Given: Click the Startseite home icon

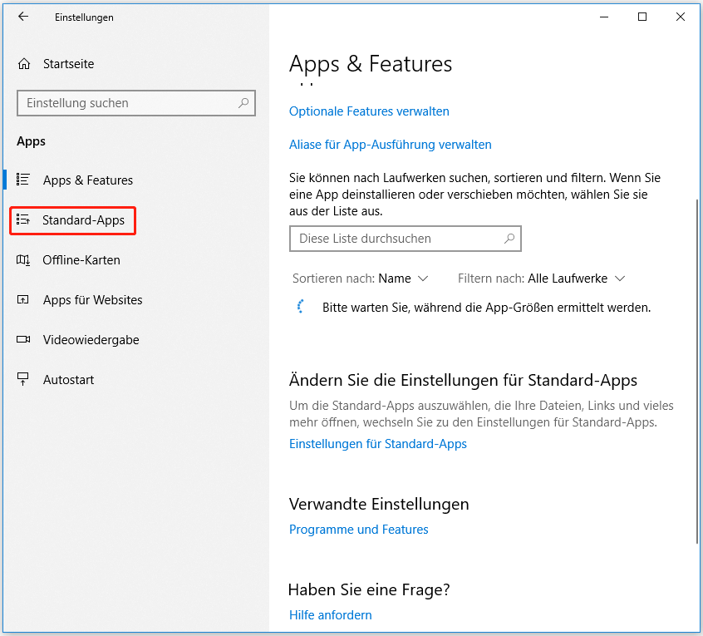Looking at the screenshot, I should [x=25, y=64].
